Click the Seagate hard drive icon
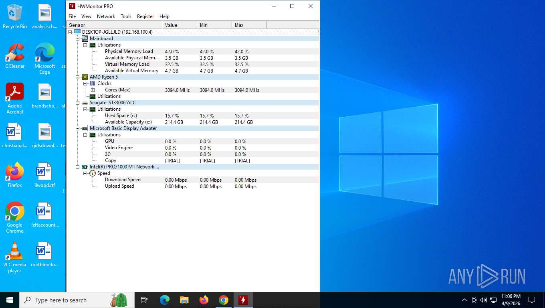 [x=85, y=103]
